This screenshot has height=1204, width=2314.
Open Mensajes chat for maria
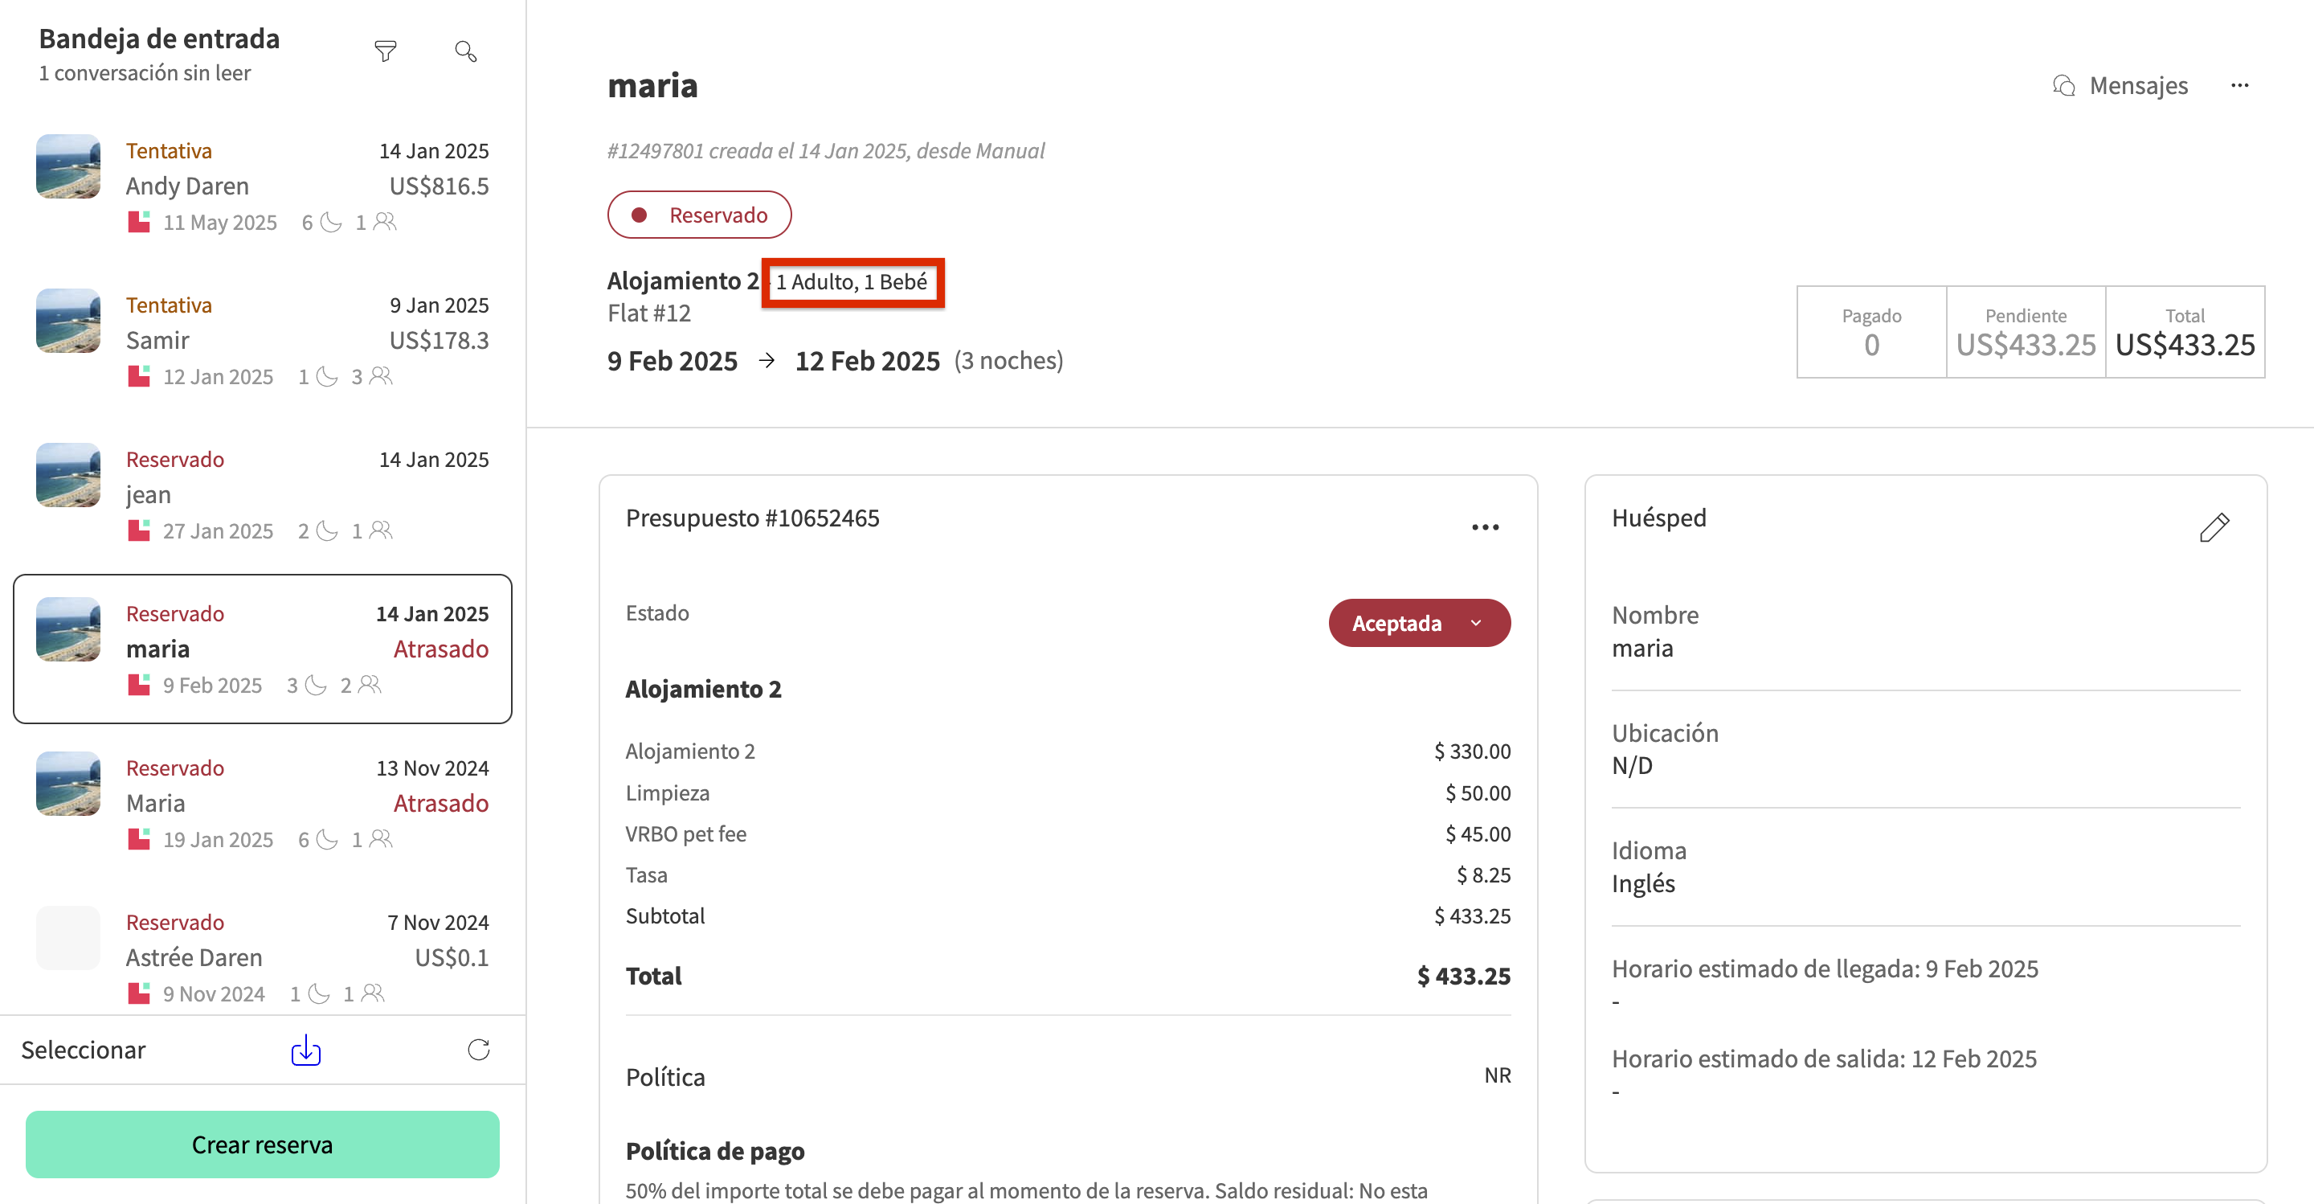tap(2120, 85)
